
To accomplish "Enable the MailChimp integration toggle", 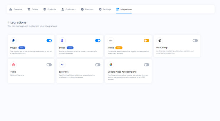I will [195, 41].
